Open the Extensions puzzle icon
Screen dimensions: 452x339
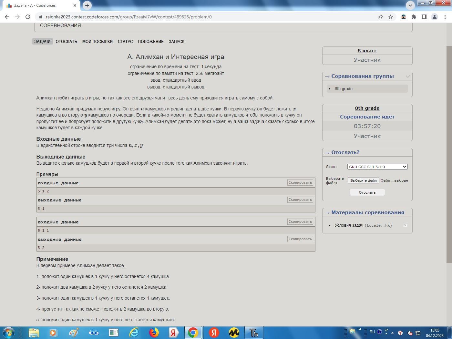[414, 17]
